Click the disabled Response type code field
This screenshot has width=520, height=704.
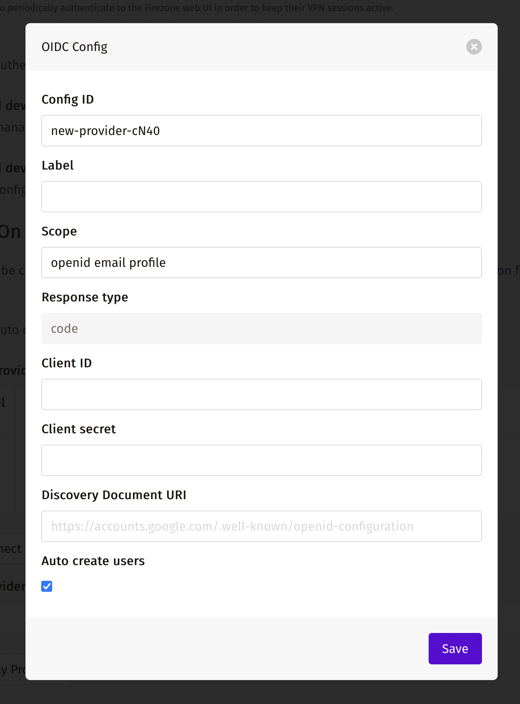(262, 328)
